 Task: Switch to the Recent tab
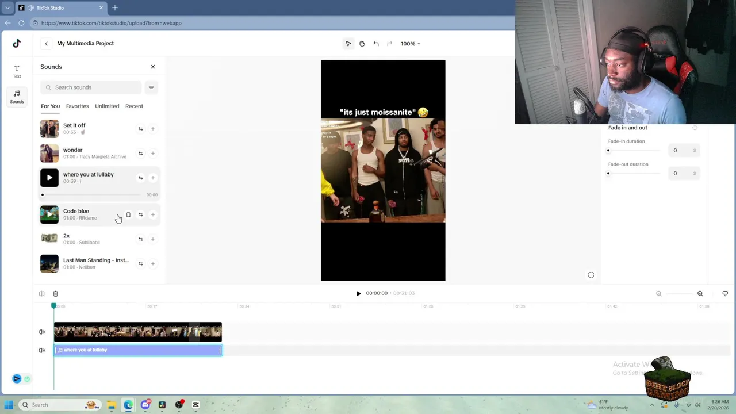(134, 106)
